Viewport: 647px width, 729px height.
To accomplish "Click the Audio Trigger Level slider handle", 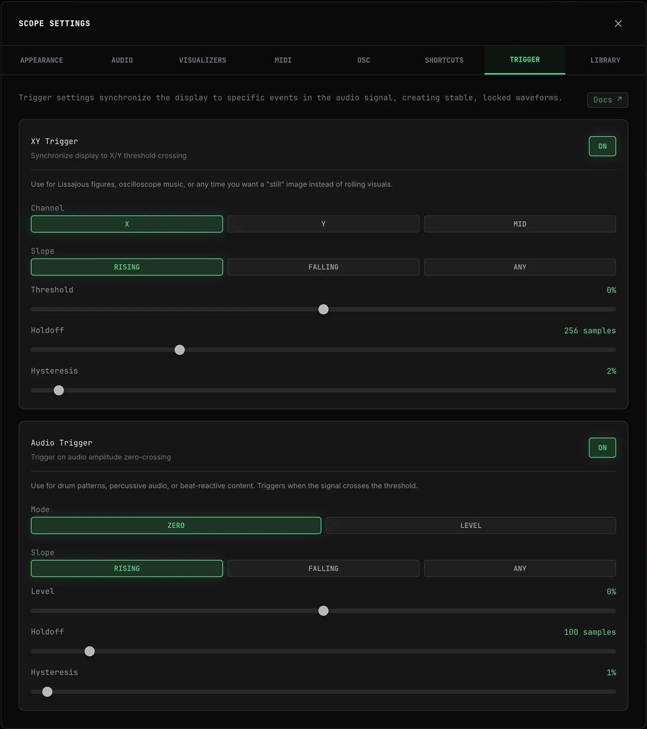I will coord(323,611).
